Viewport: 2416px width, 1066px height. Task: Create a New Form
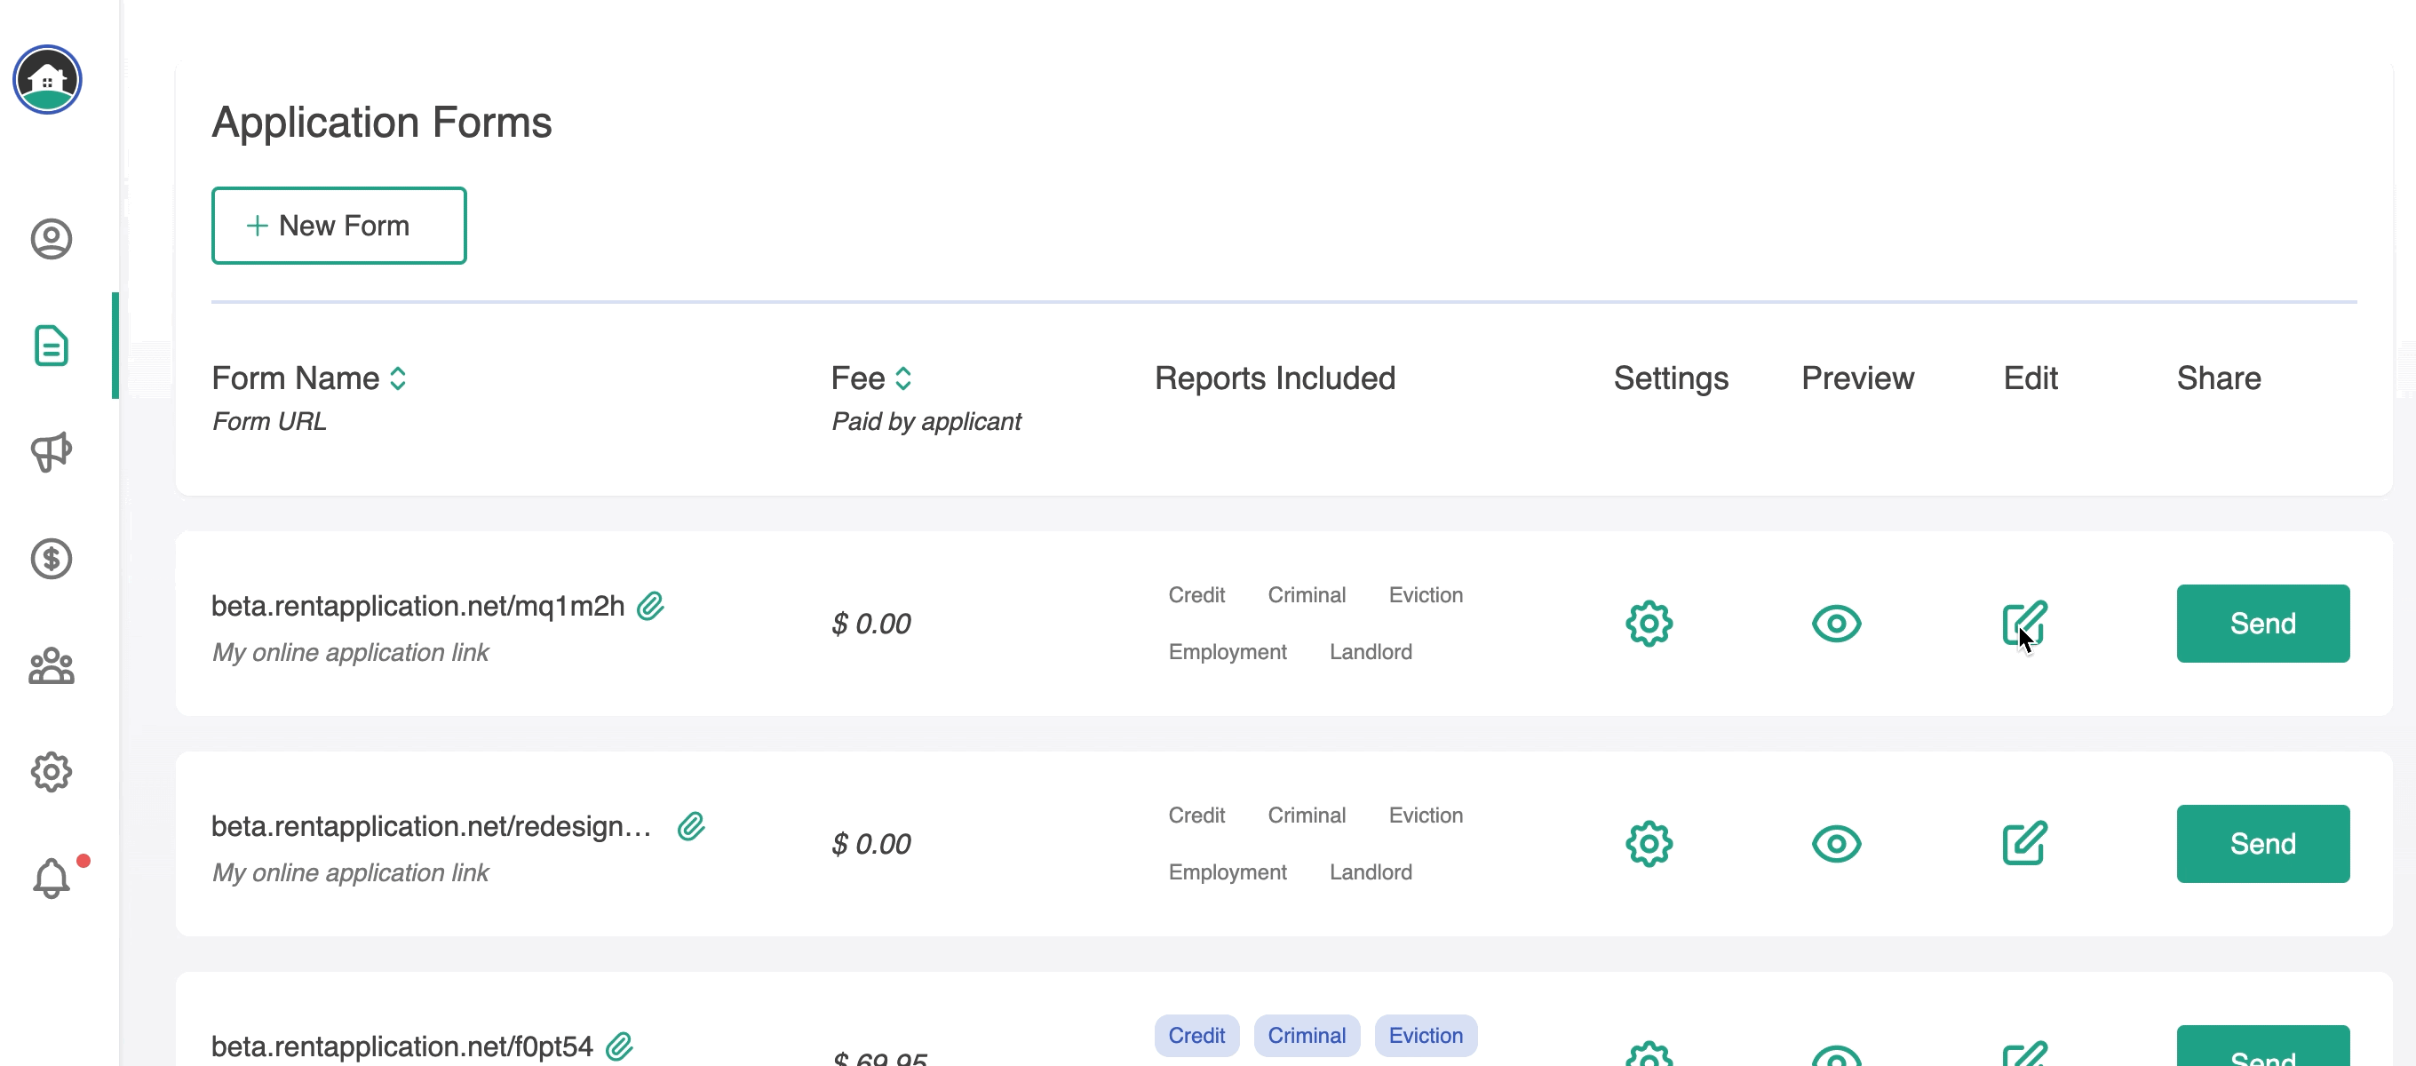[x=338, y=227]
